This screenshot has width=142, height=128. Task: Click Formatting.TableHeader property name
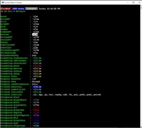13,61
